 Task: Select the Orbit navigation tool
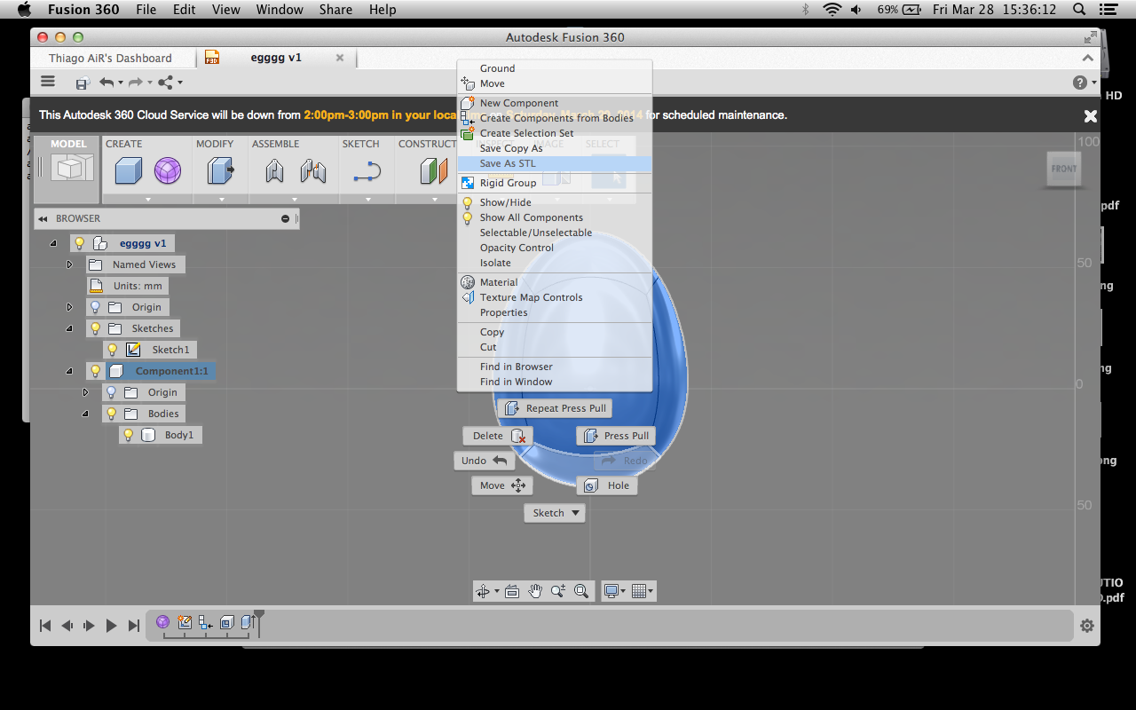[483, 591]
